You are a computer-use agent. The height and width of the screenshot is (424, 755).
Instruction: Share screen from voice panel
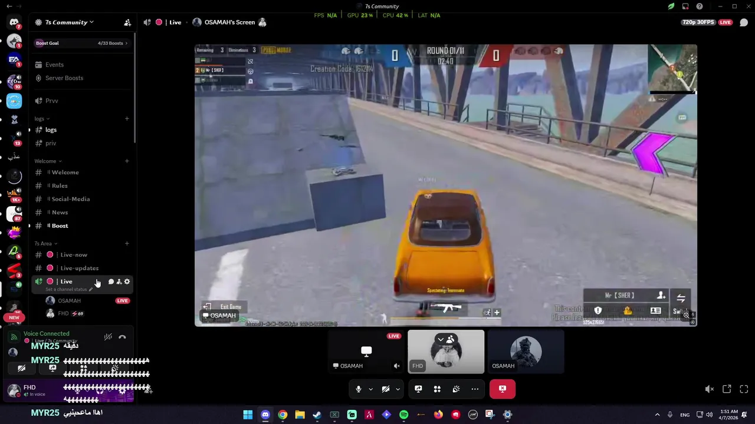coord(52,368)
